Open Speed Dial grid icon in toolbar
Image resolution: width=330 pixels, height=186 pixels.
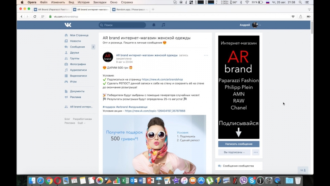(43, 17)
